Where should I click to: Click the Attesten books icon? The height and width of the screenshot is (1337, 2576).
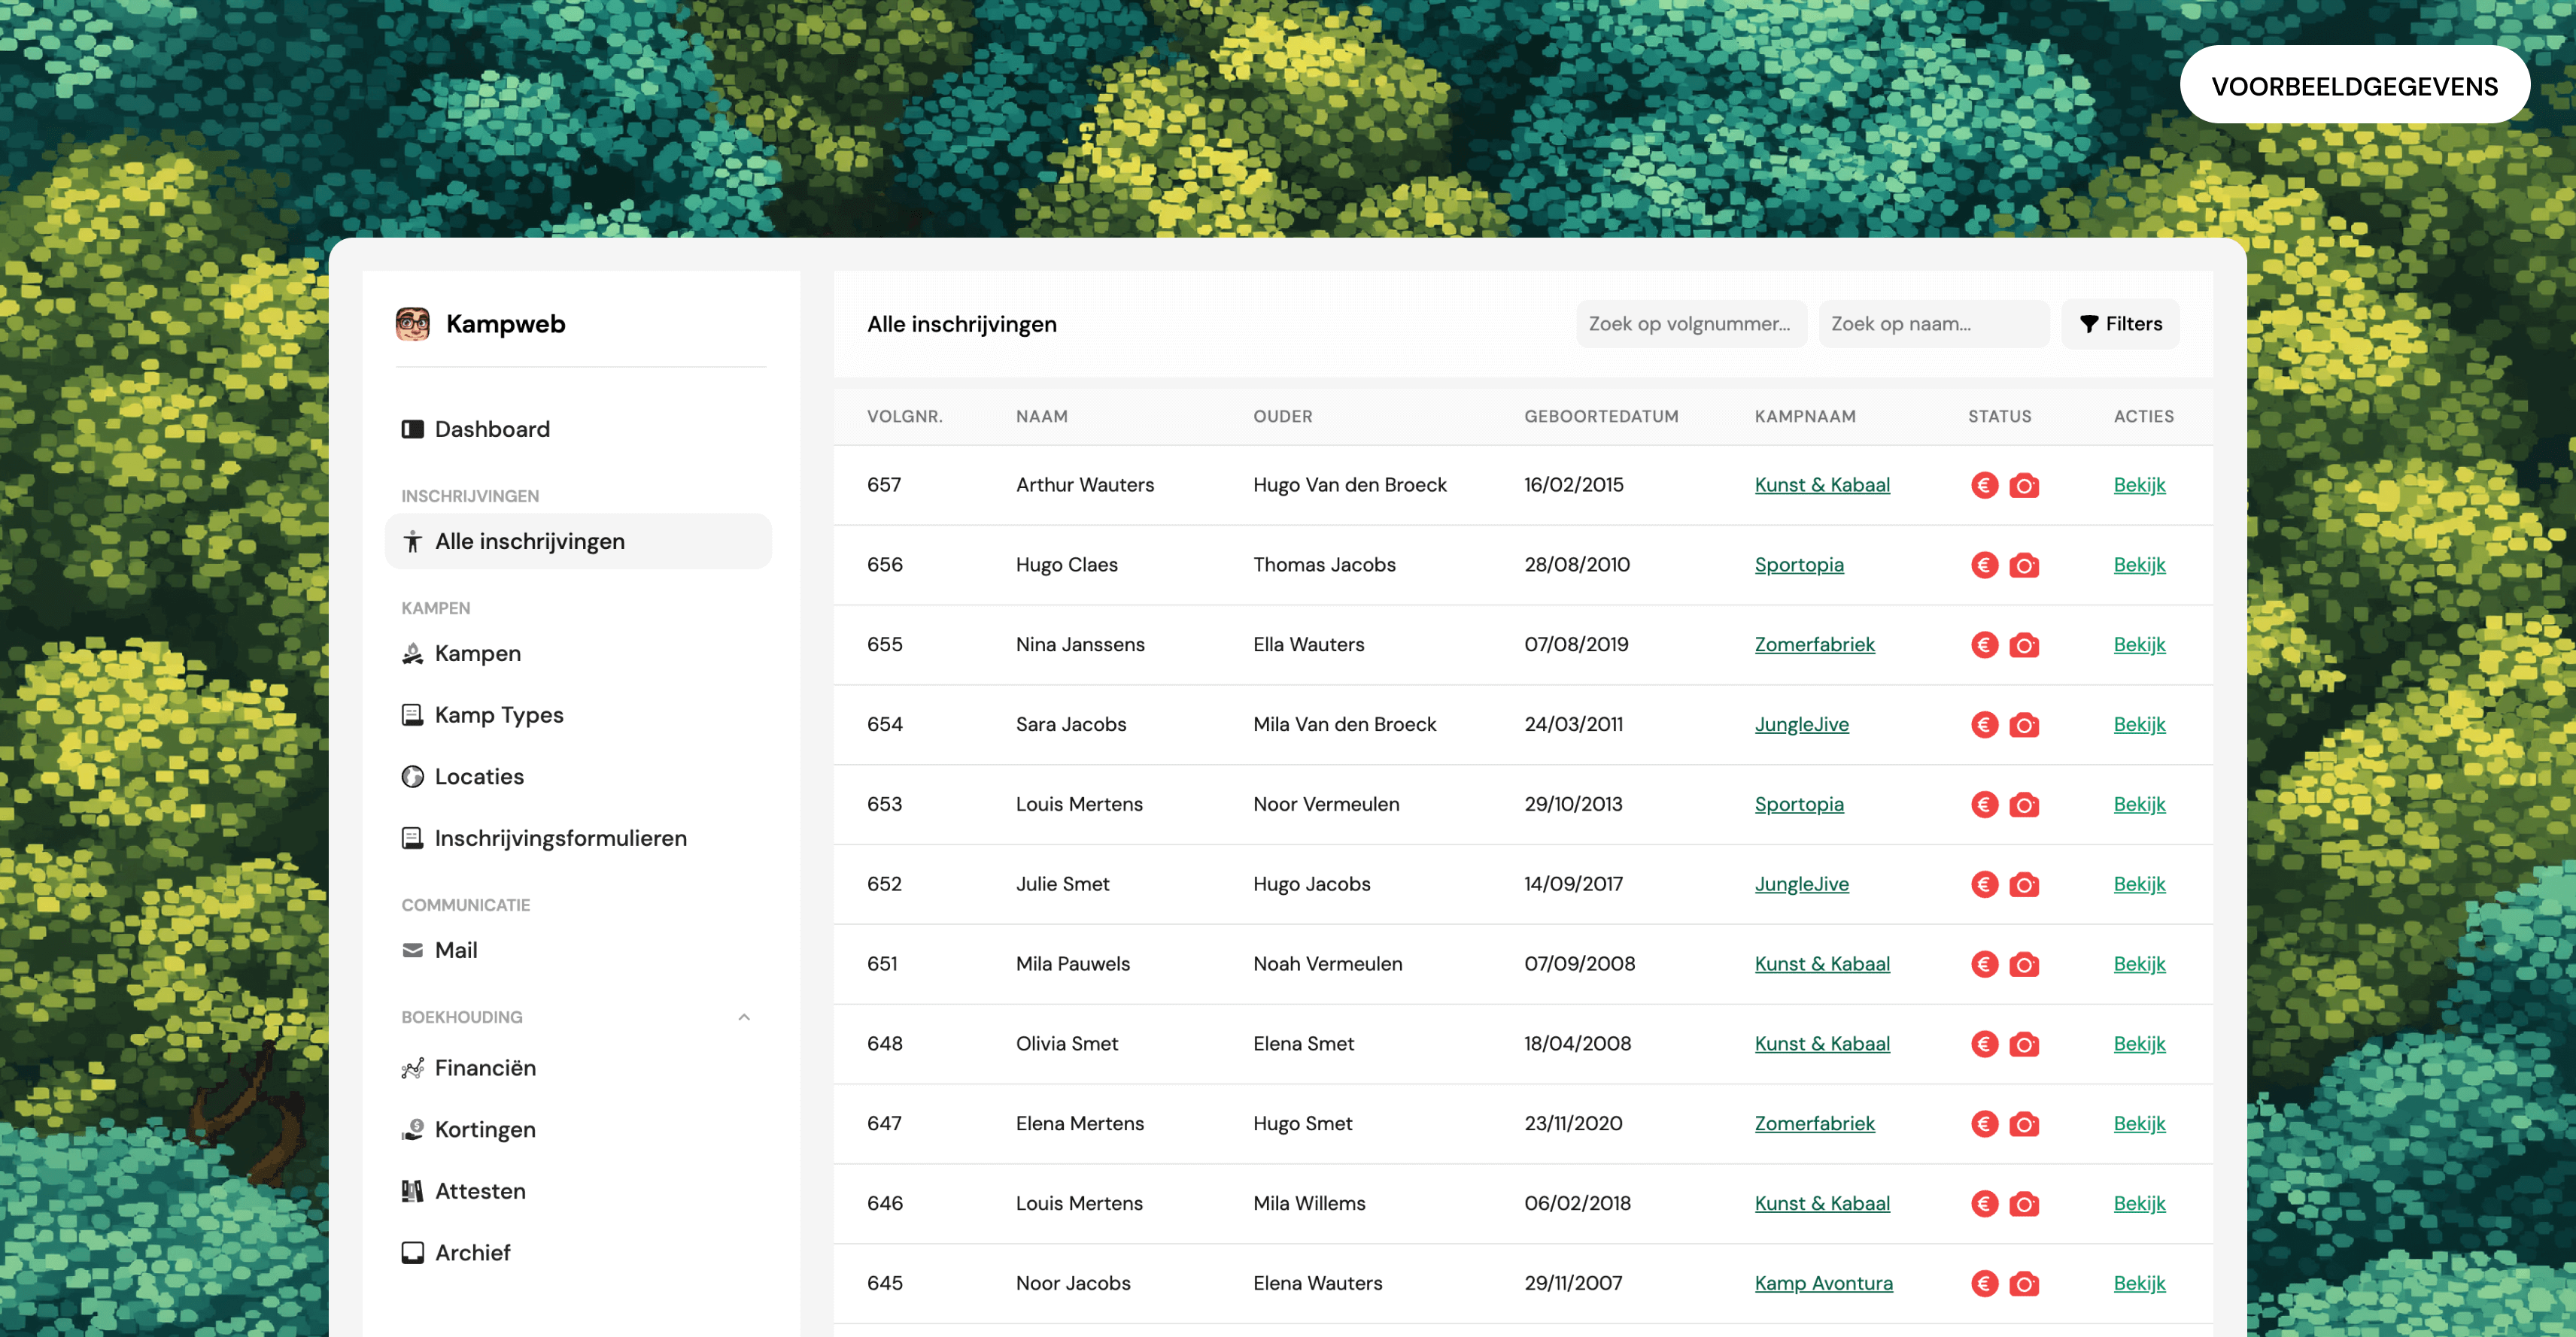click(412, 1191)
